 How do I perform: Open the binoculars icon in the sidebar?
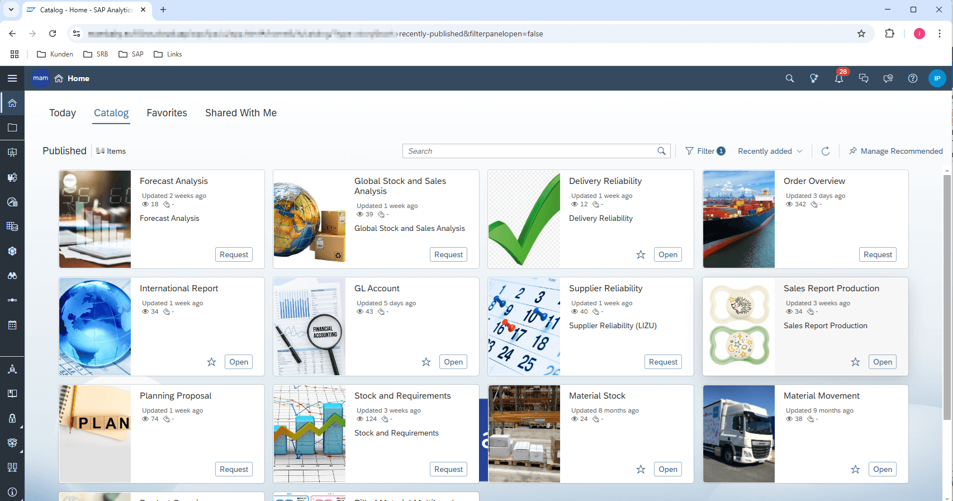tap(12, 276)
